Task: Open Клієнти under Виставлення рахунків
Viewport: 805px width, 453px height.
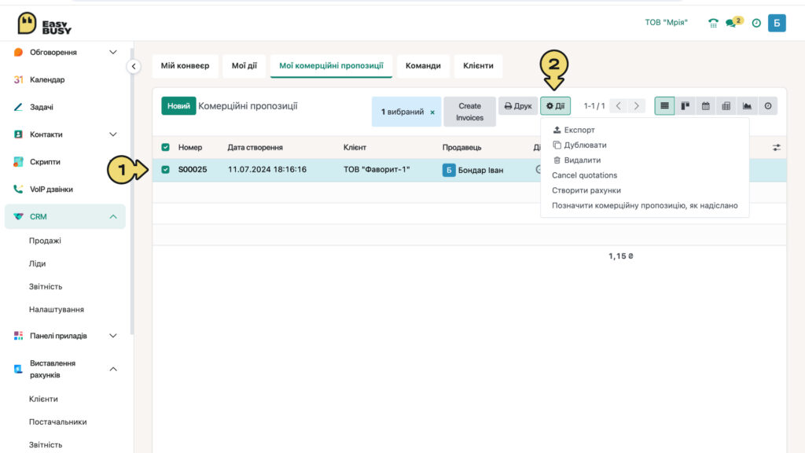Action: (x=44, y=399)
